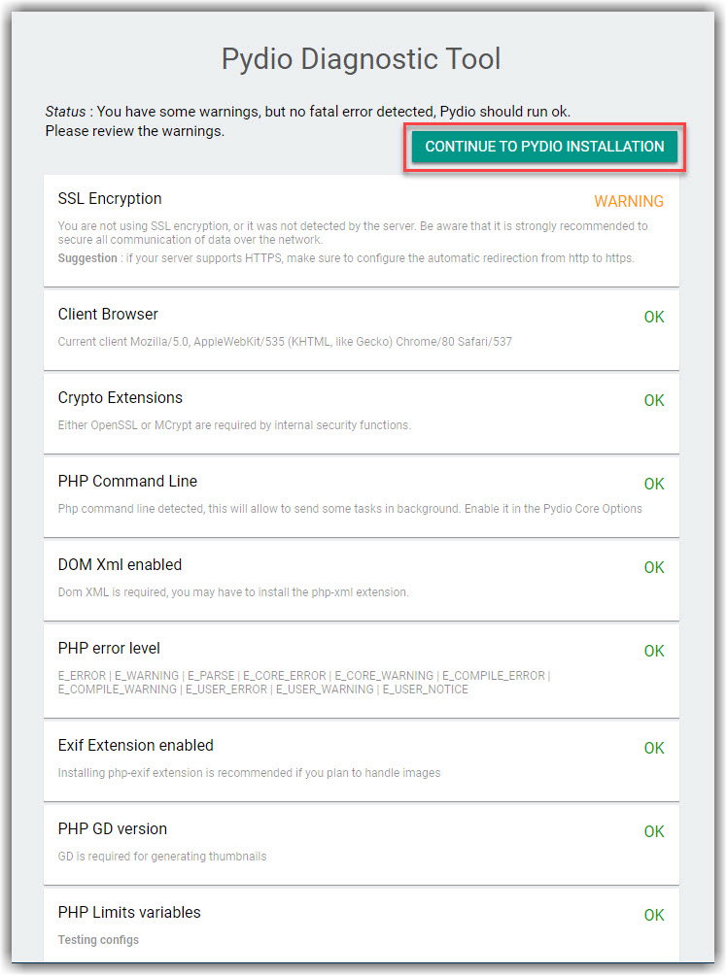Select the PHP Command Line heading
This screenshot has width=727, height=976.
point(127,481)
